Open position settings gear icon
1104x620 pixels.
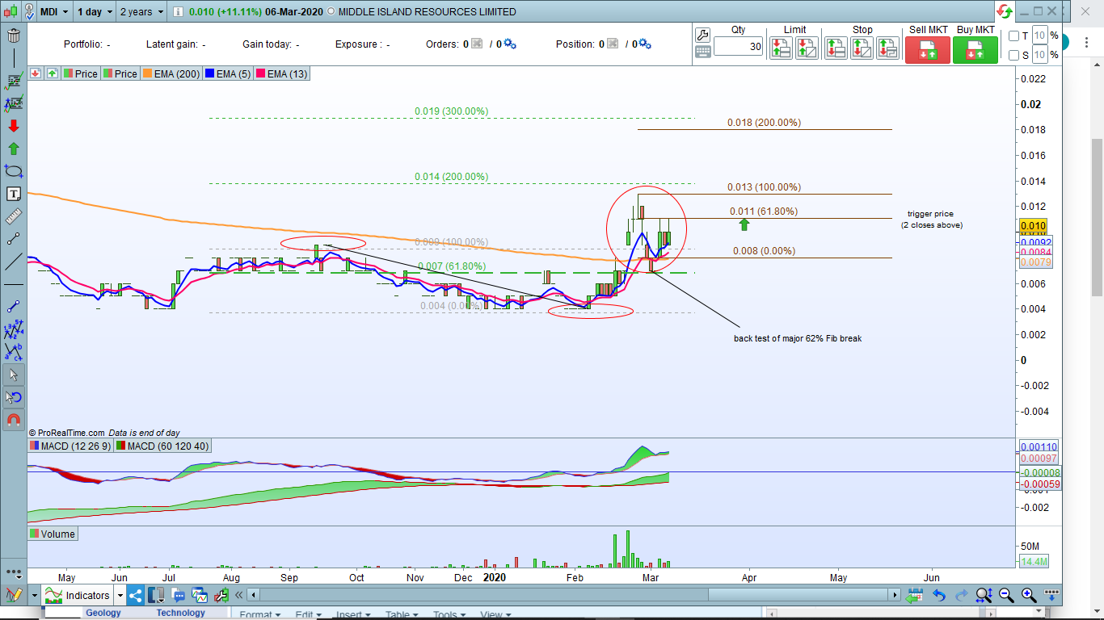click(x=645, y=44)
